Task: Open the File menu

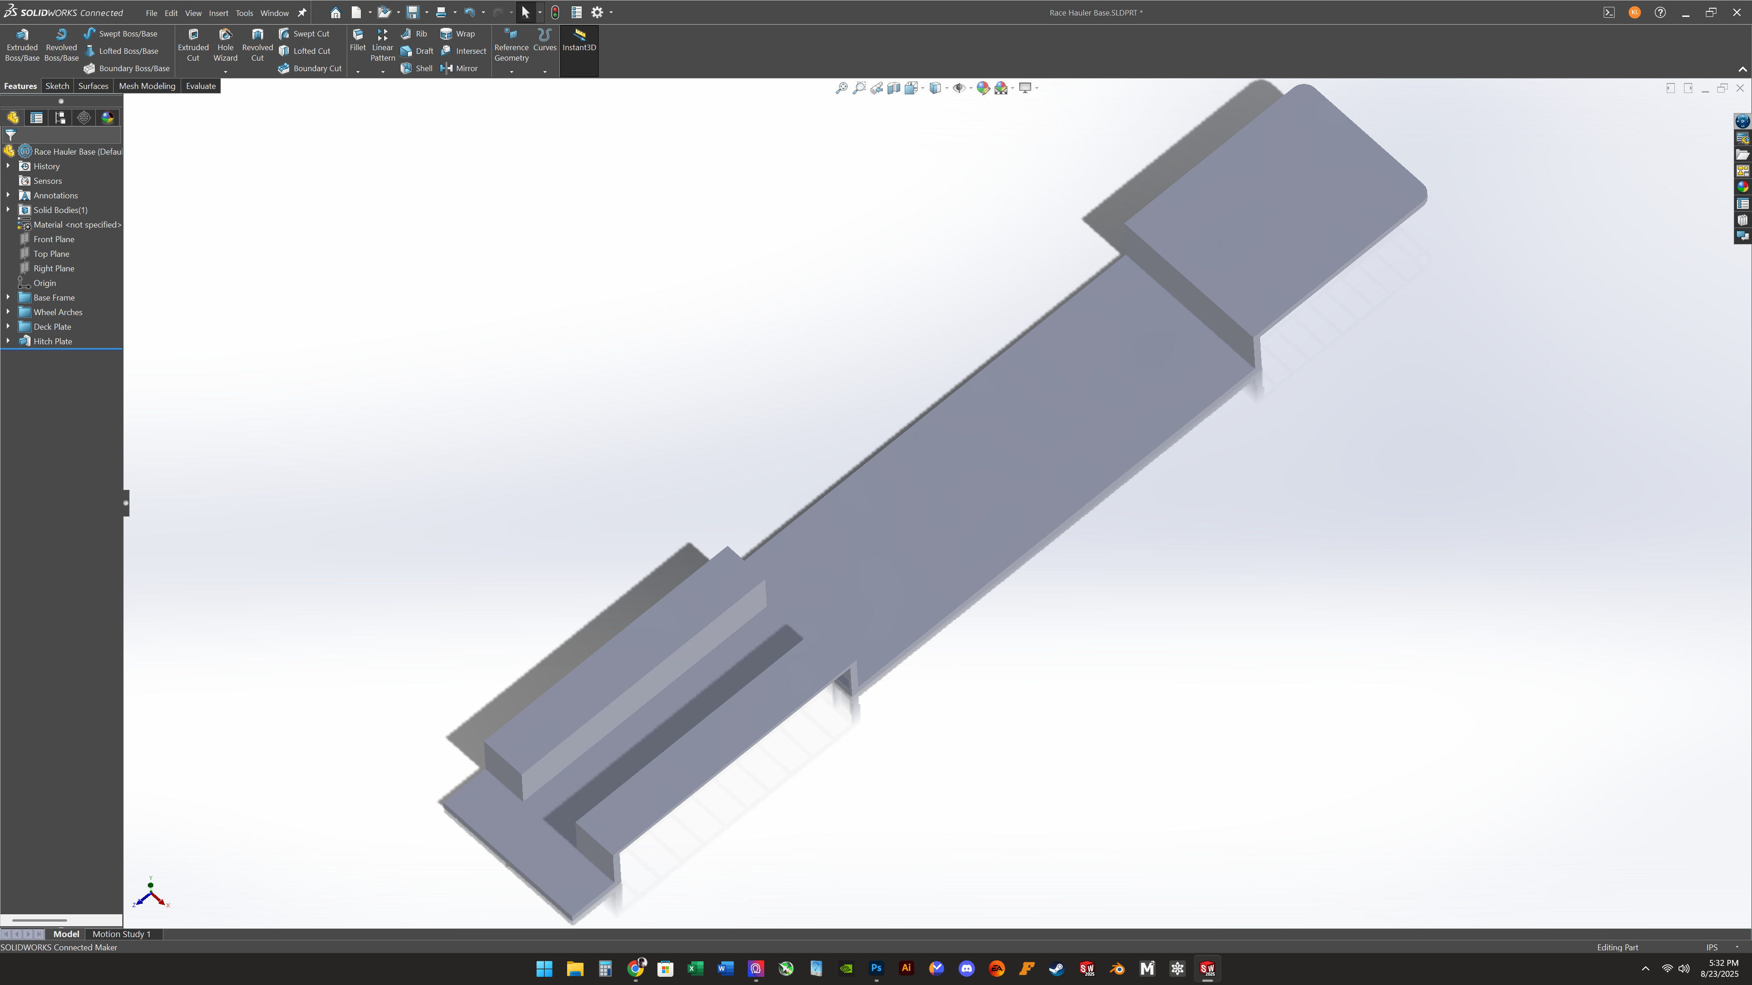Action: click(151, 13)
